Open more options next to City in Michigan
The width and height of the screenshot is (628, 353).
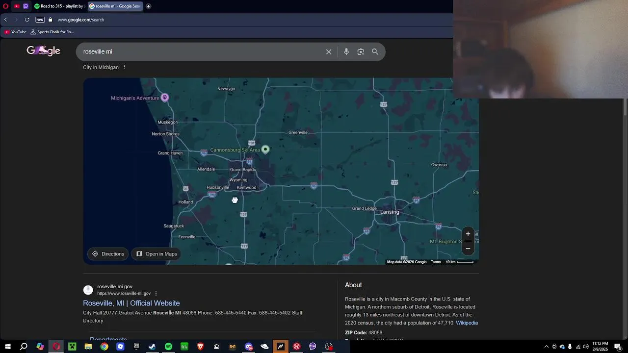(x=124, y=67)
